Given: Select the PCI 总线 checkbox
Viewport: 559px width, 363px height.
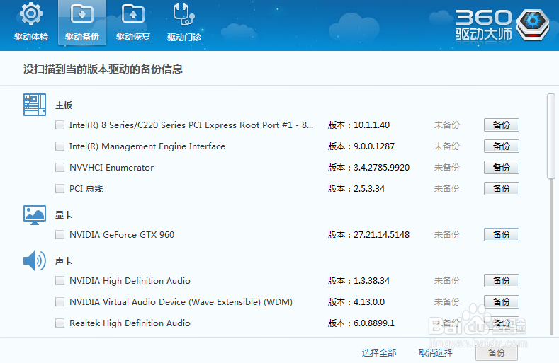Looking at the screenshot, I should tap(60, 189).
